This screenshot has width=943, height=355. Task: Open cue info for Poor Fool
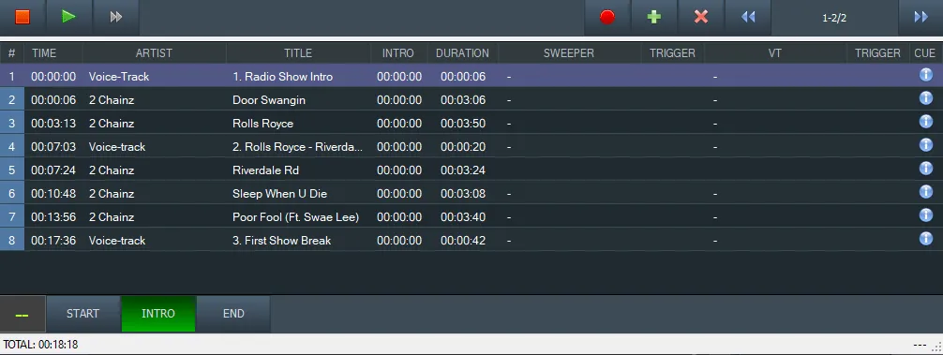click(x=925, y=215)
